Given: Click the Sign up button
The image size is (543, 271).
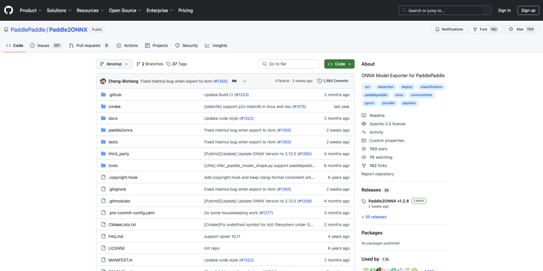Looking at the screenshot, I should 528,10.
